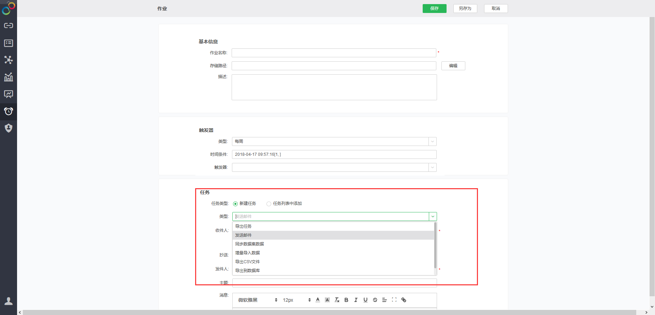Choose 发送邮件 from the type list
This screenshot has width=655, height=315.
pos(333,235)
